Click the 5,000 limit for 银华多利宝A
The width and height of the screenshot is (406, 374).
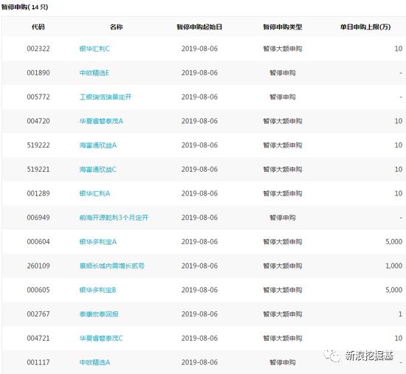[394, 242]
